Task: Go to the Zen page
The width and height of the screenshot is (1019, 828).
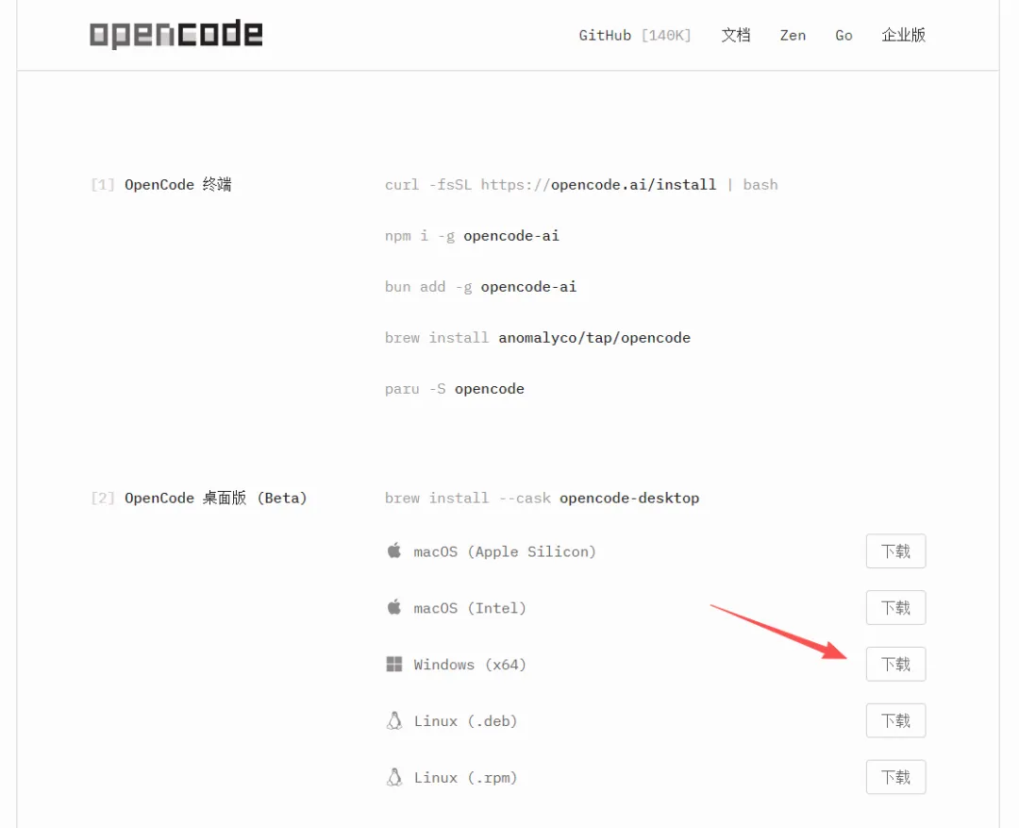Action: 793,35
